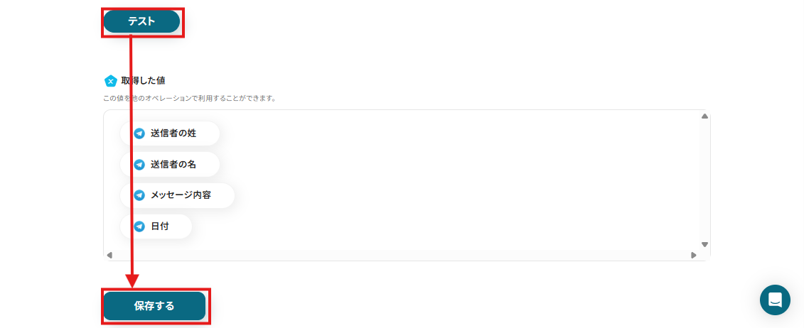Click the scroll up arrow in values box
The image size is (804, 328).
(x=704, y=116)
